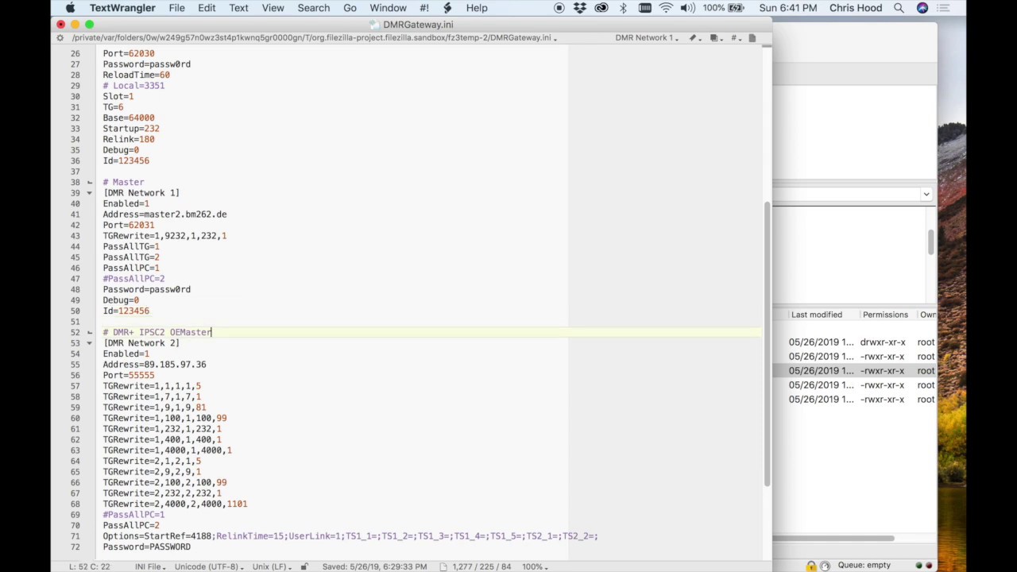
Task: Open the FileZilla panel dropdown arrow
Action: (x=926, y=195)
